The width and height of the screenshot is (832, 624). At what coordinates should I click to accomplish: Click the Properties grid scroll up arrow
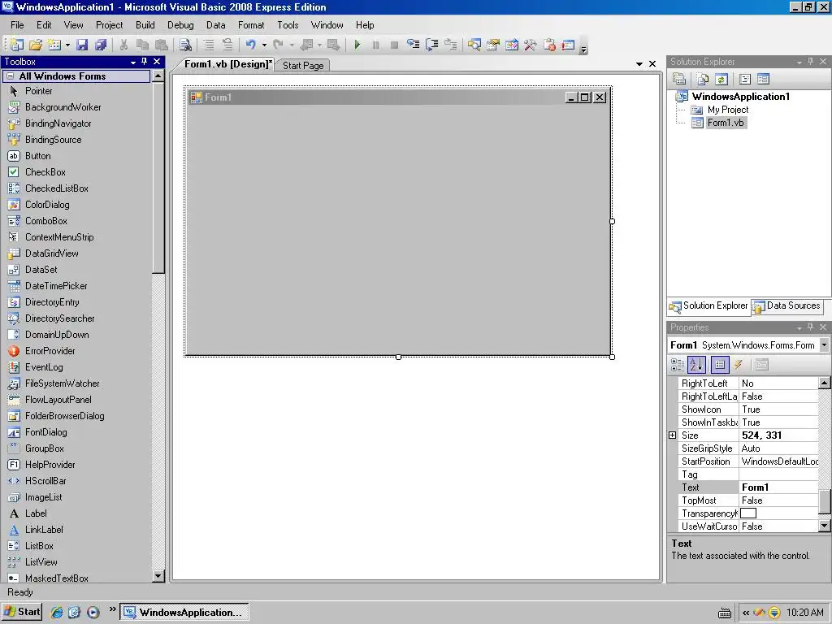(x=824, y=383)
